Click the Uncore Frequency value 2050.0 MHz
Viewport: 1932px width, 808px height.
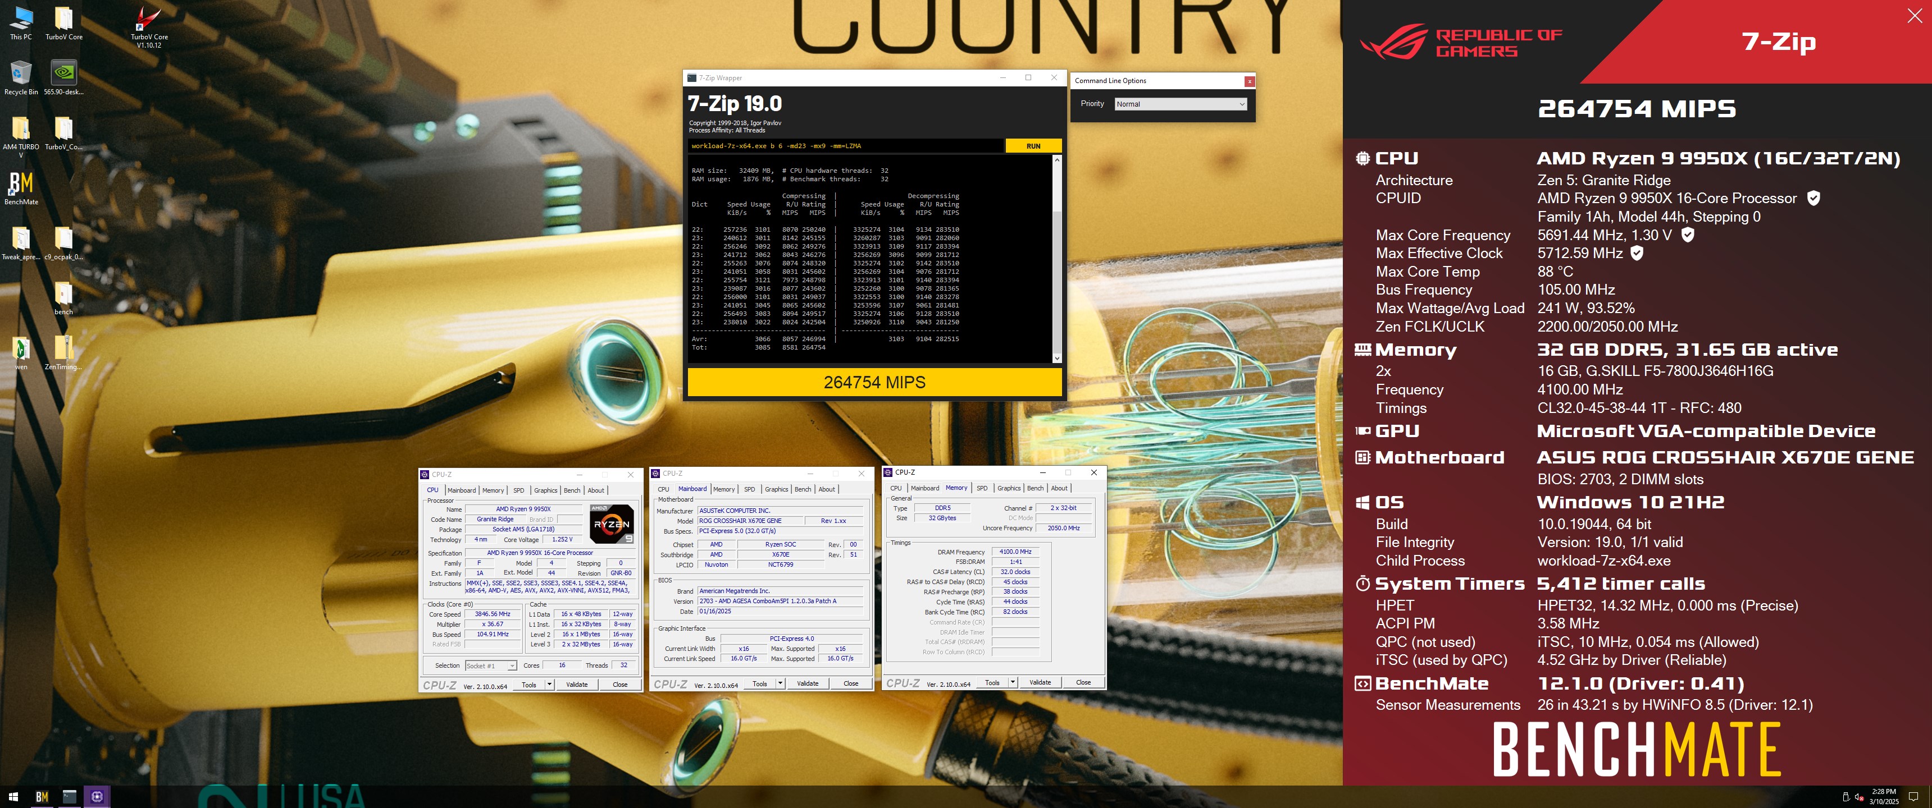point(1064,529)
